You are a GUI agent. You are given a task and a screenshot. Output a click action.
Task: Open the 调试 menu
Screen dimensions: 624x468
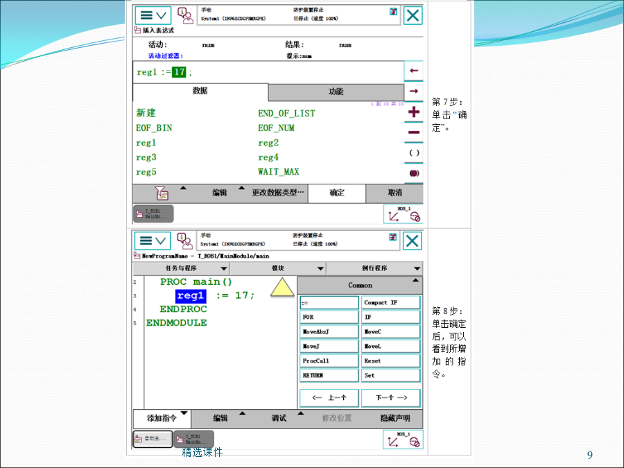click(x=279, y=419)
